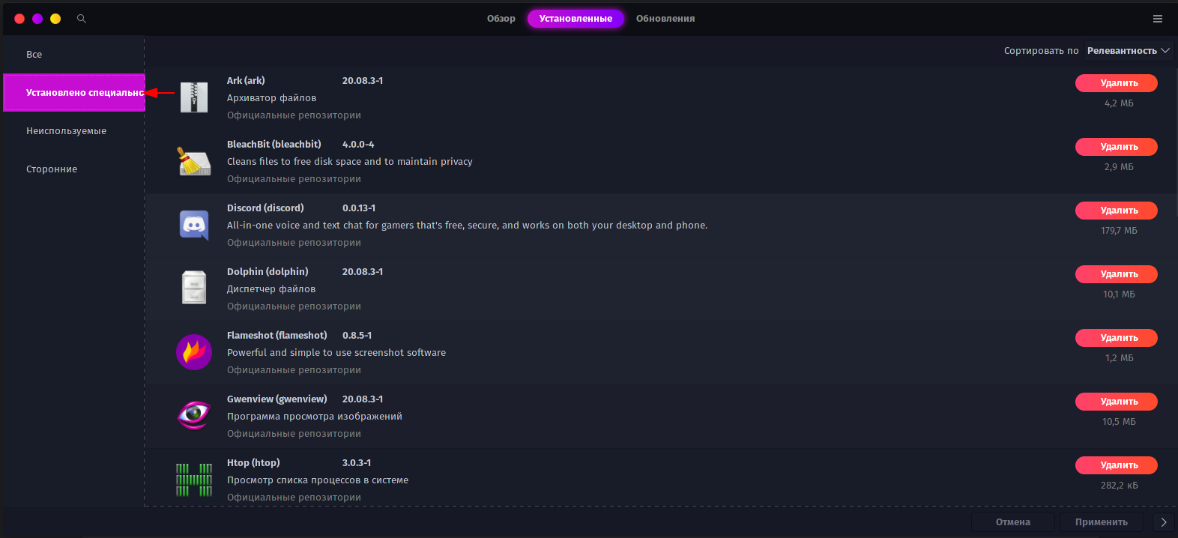Click Удалить for BleachBit
The width and height of the screenshot is (1178, 538).
1117,147
